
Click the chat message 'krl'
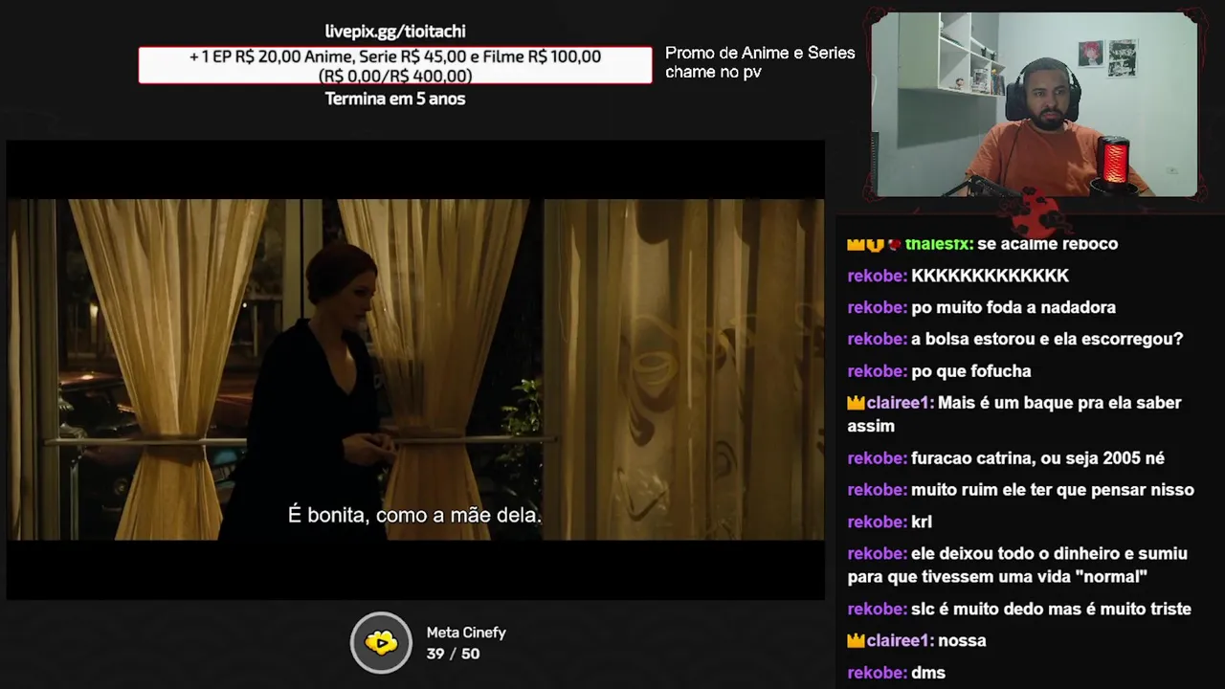922,522
